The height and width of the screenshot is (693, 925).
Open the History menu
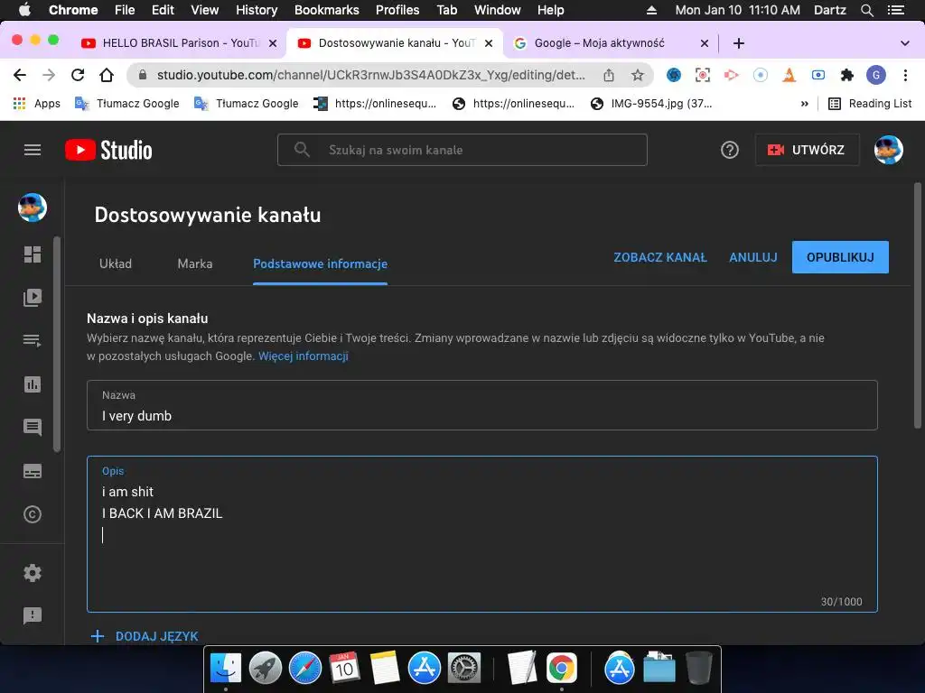pos(257,10)
